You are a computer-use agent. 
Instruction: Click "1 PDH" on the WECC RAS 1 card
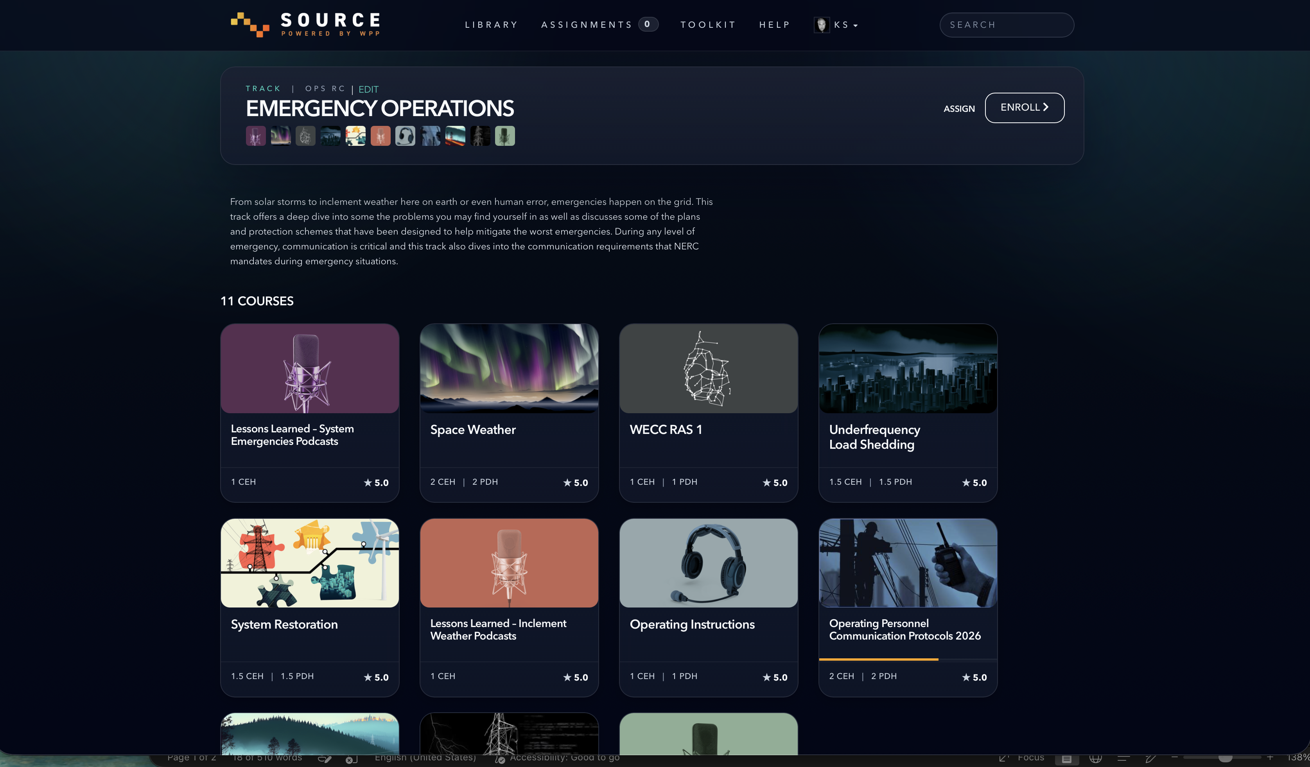pos(685,482)
